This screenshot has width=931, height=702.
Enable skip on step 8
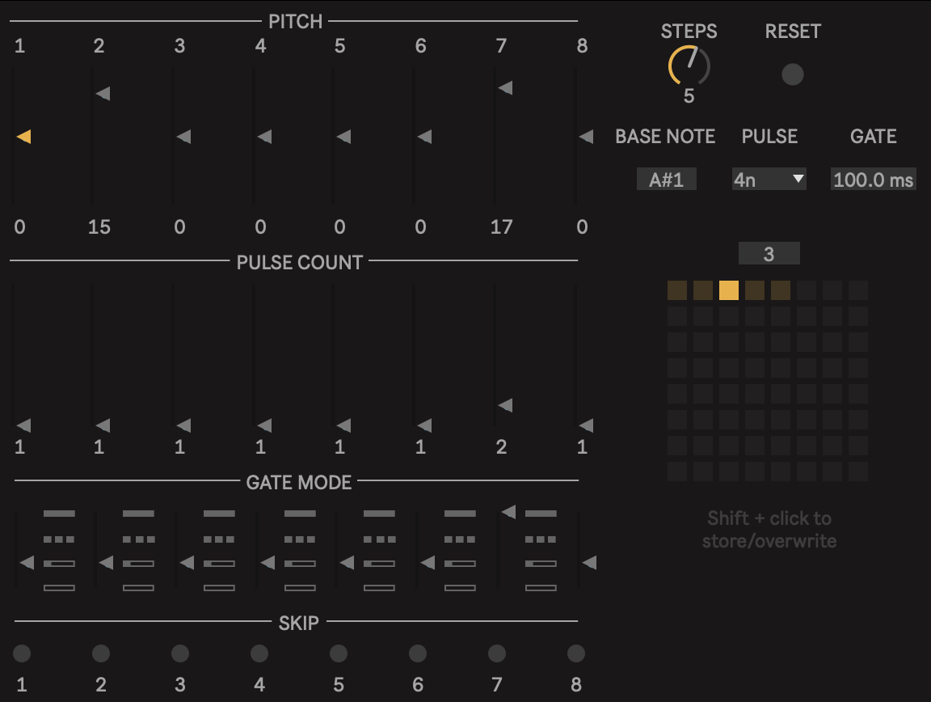point(576,653)
